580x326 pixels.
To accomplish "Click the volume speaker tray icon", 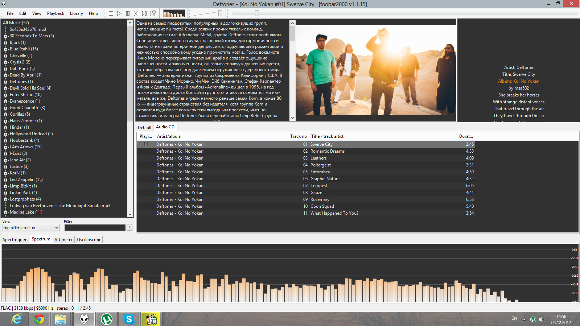I will (542, 319).
